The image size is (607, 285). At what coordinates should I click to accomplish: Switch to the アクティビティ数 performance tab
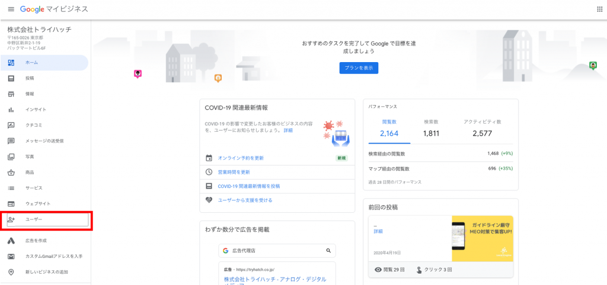pos(483,128)
